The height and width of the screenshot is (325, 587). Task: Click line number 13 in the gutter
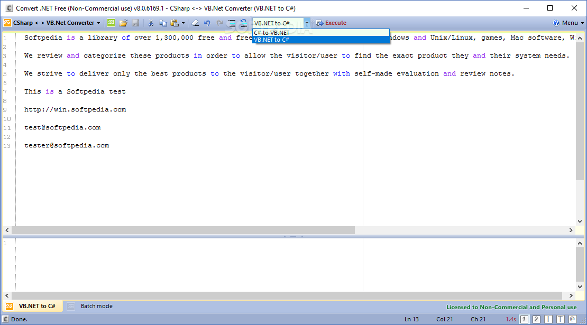(7, 146)
